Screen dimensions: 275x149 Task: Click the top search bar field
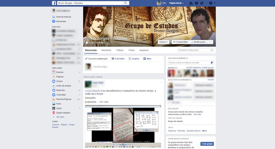(x=90, y=3)
